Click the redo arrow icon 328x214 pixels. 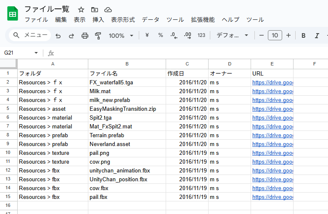pyautogui.click(x=71, y=36)
